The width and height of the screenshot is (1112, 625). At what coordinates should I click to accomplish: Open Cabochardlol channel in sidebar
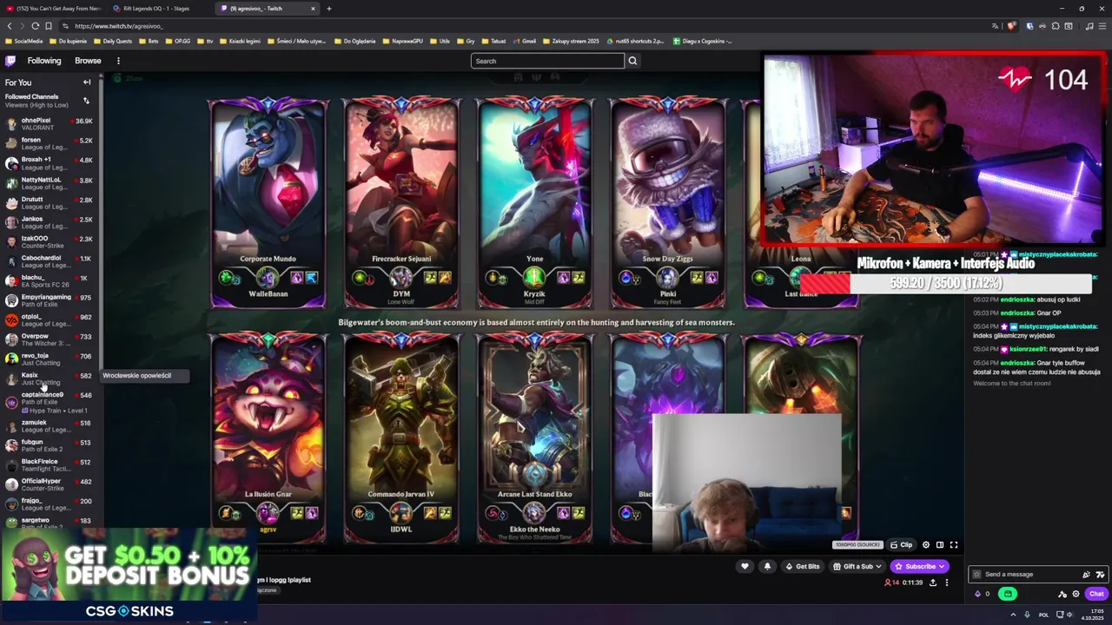(49, 261)
